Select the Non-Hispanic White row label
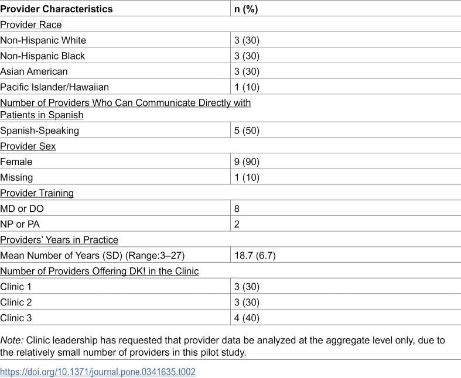Screen dimensions: 461x378 (43, 40)
